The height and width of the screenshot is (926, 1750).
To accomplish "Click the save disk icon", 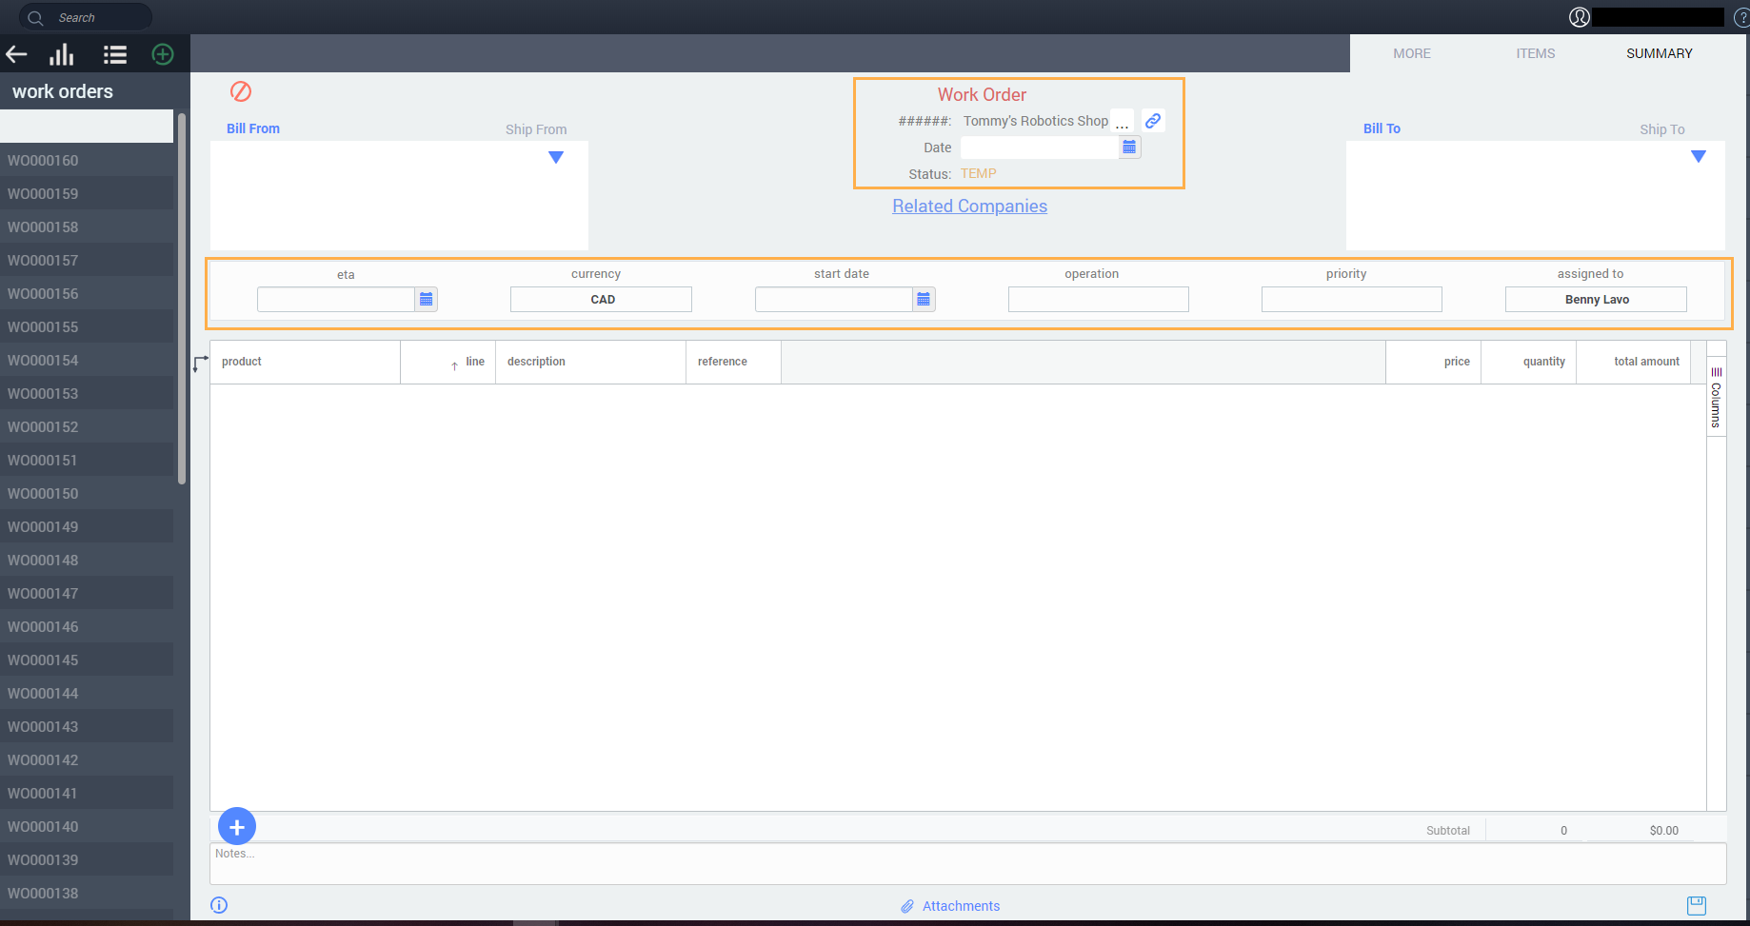I will (x=1697, y=905).
